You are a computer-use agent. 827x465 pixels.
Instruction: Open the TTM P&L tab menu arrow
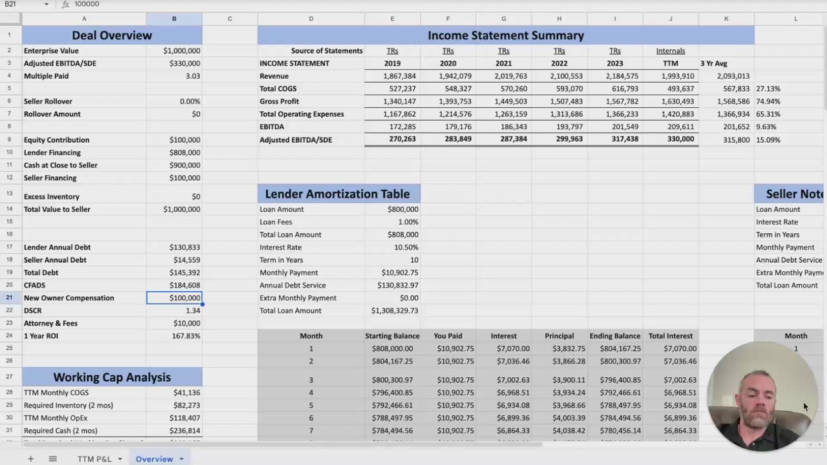120,459
